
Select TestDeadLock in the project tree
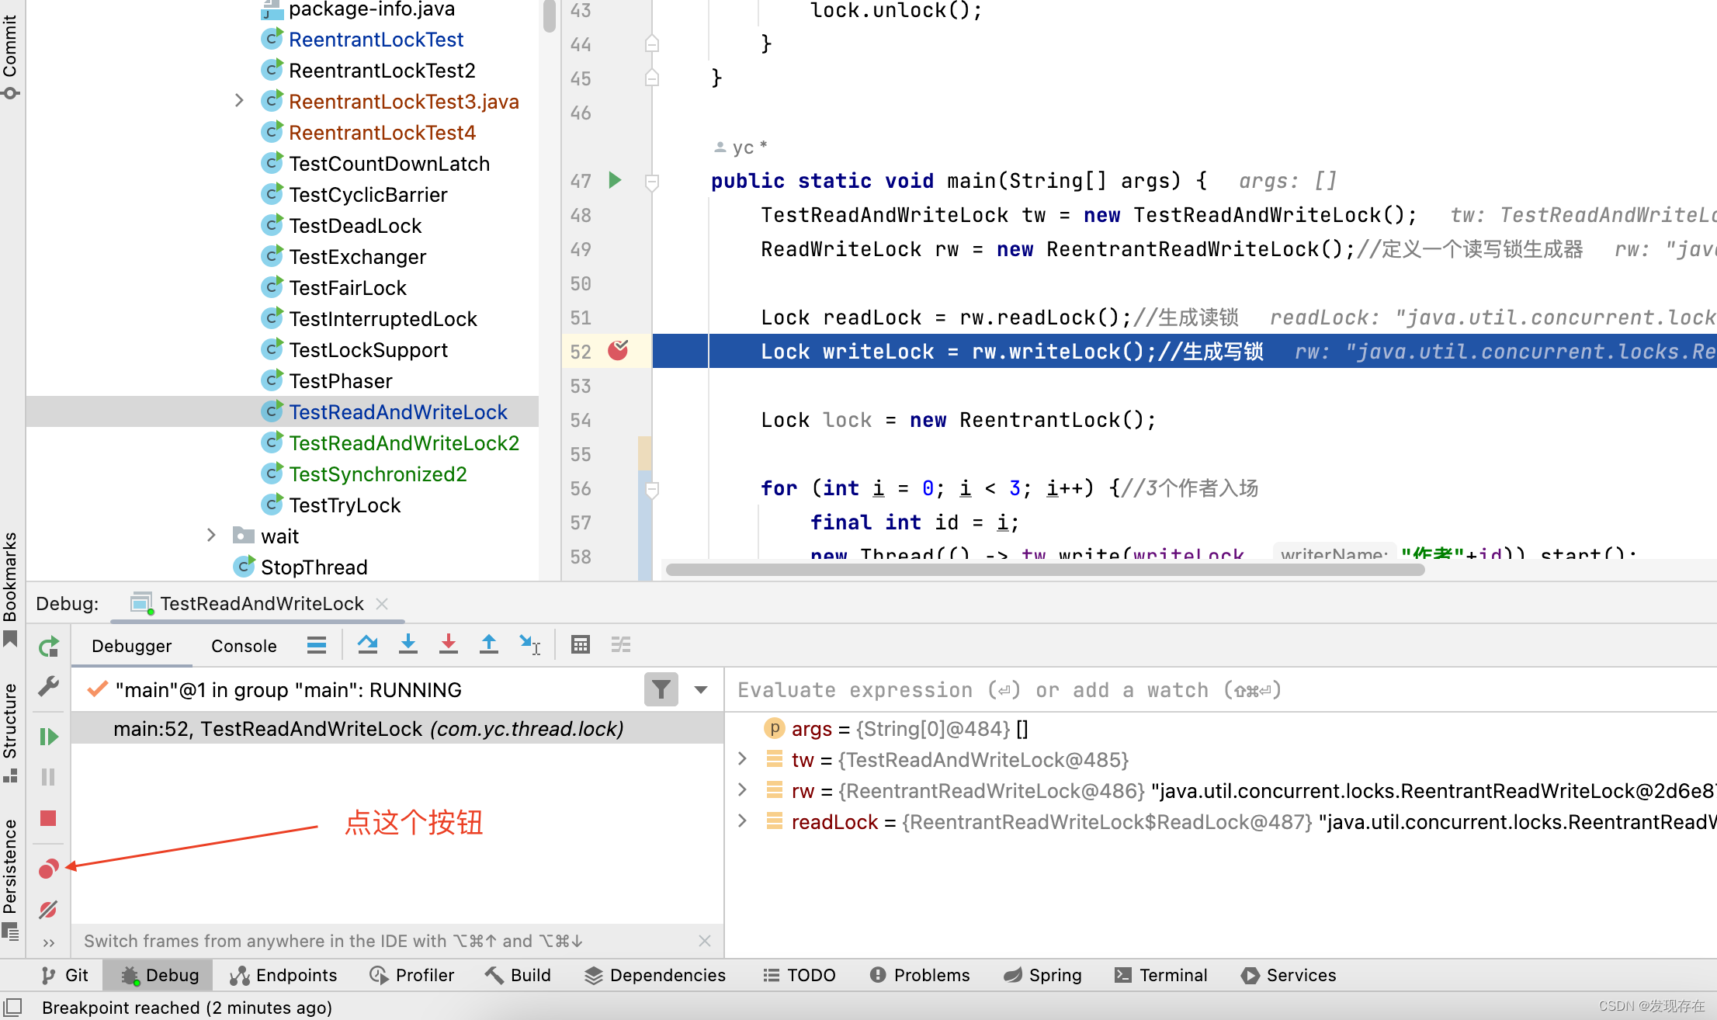355,225
